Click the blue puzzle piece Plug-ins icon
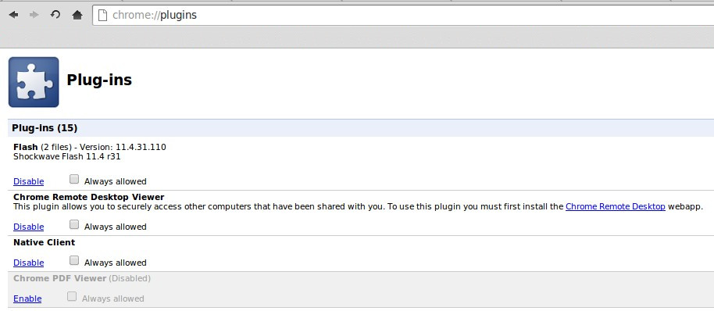 coord(34,82)
